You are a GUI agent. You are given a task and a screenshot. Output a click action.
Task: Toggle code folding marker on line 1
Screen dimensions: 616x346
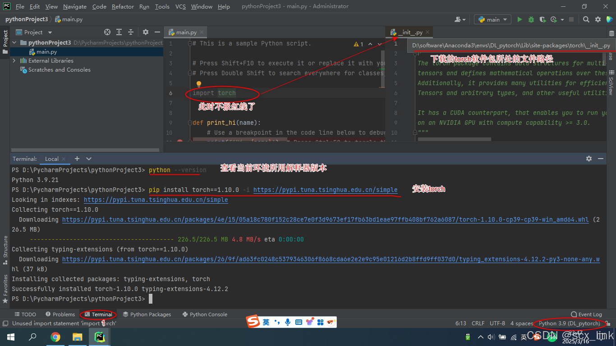[190, 44]
